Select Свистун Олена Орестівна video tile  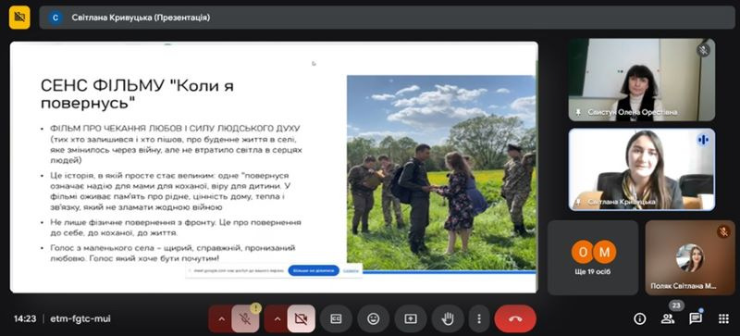click(641, 80)
